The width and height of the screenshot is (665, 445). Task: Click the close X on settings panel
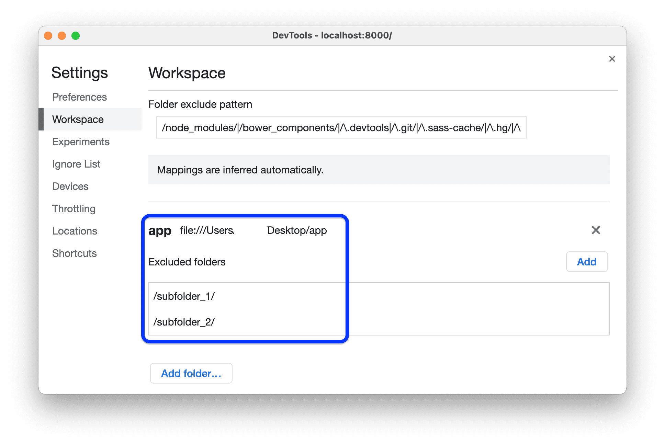pos(612,59)
